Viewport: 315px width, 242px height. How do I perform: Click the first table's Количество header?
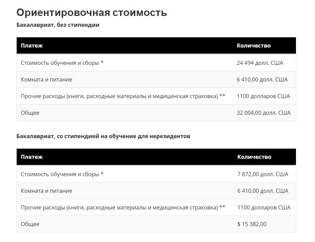(x=253, y=45)
